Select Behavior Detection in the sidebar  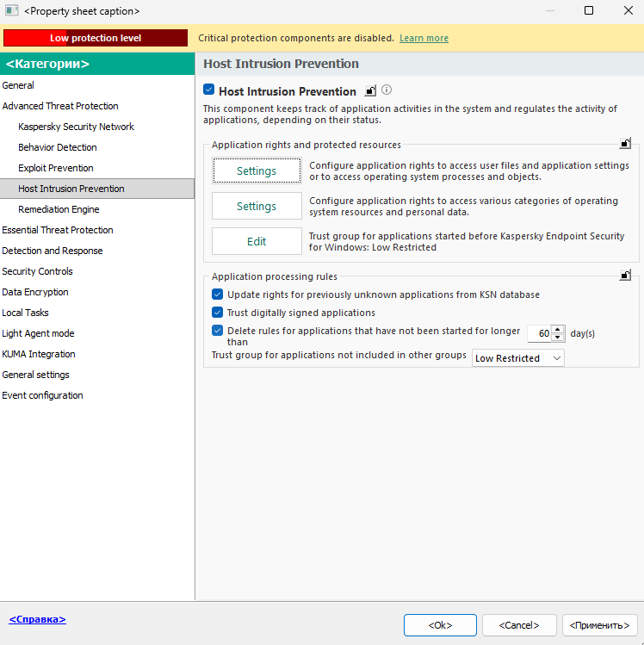[x=58, y=147]
